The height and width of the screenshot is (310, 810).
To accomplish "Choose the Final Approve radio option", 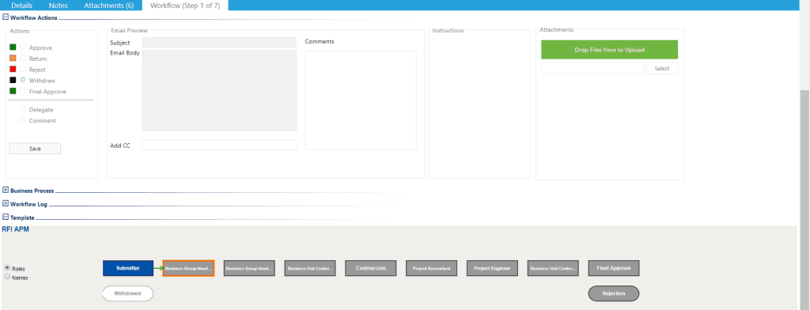I will click(23, 91).
